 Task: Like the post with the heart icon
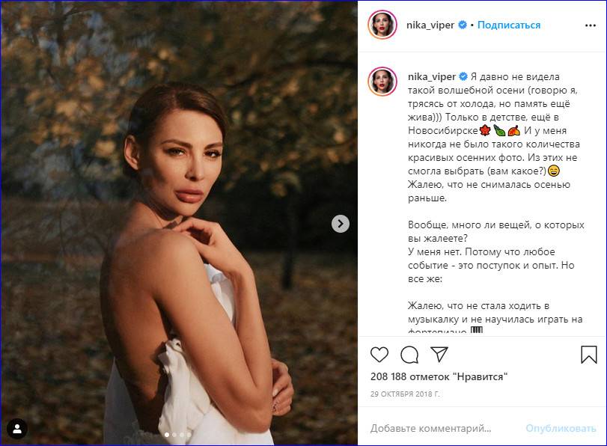point(379,355)
